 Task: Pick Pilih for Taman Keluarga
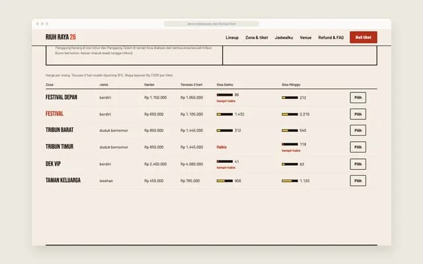click(358, 181)
